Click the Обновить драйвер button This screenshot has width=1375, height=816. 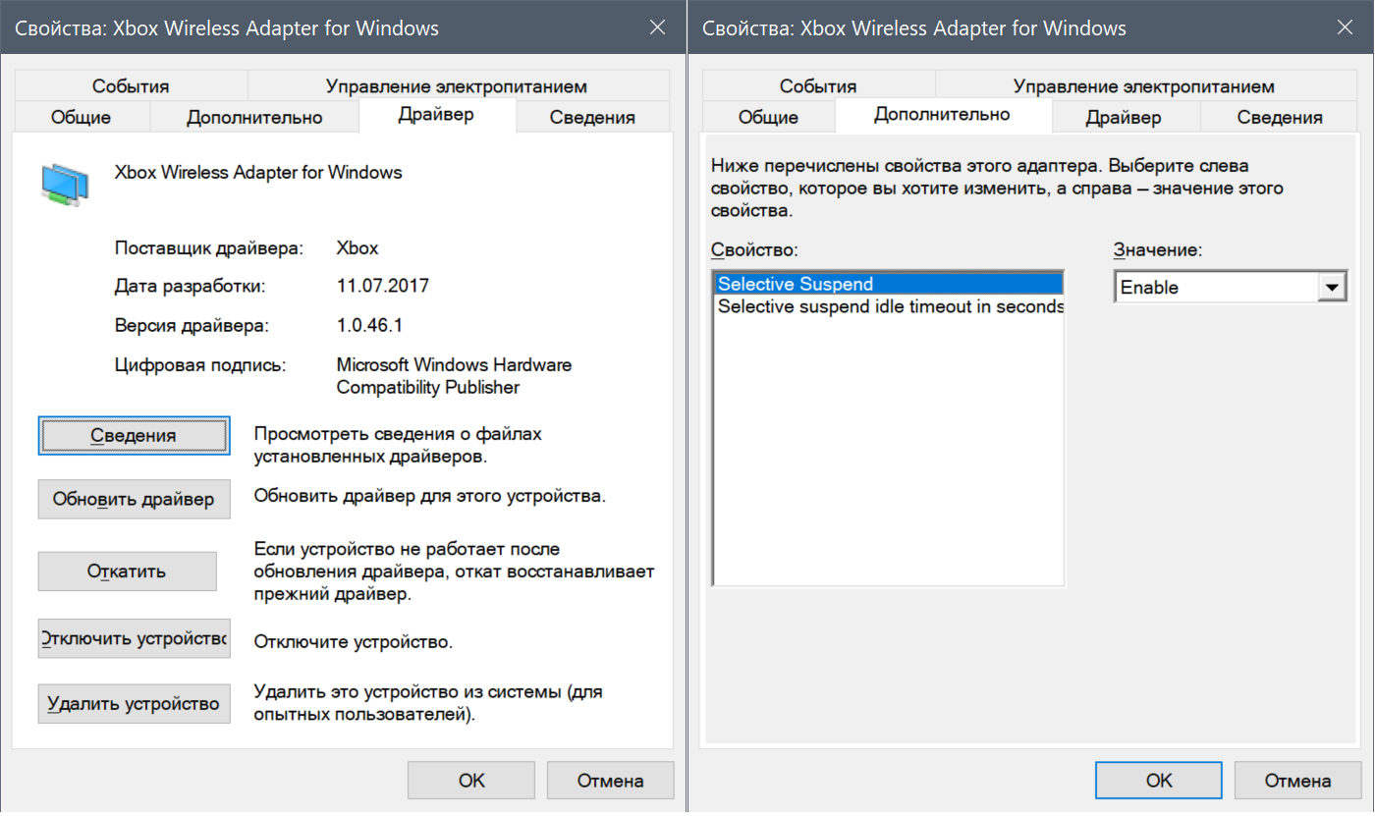pyautogui.click(x=134, y=499)
